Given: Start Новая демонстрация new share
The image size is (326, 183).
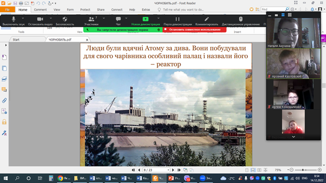Looking at the screenshot, I should pyautogui.click(x=146, y=21).
